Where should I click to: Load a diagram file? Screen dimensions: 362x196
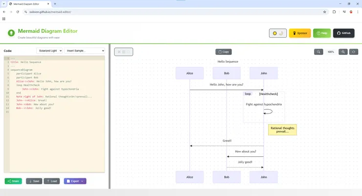(52, 181)
